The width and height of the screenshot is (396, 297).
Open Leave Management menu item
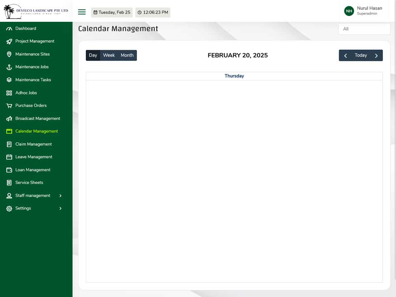click(x=34, y=157)
